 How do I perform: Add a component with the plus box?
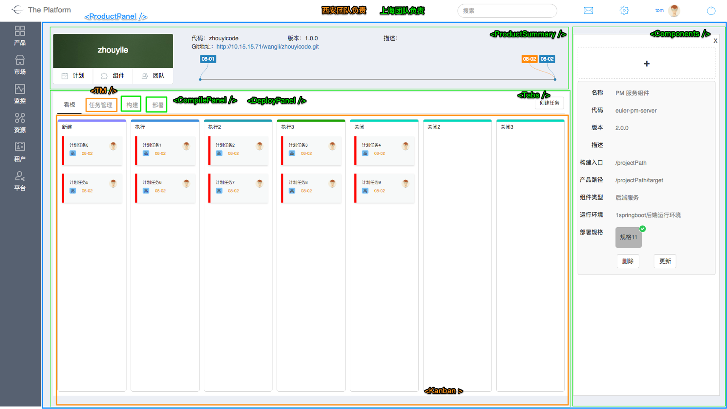(646, 64)
